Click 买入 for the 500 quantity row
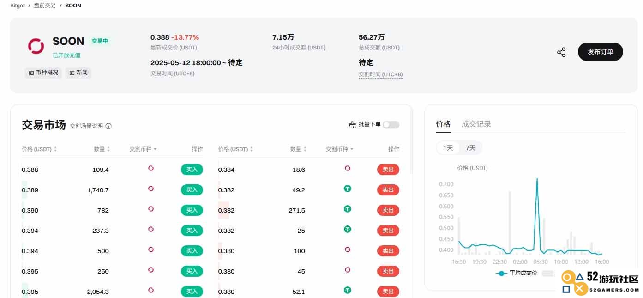Screen dimensions: 643x298 pyautogui.click(x=192, y=251)
